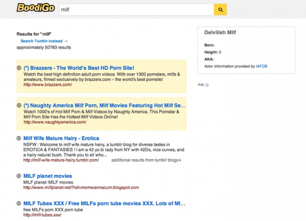Click globe icon beside Brazzers result

19,68
